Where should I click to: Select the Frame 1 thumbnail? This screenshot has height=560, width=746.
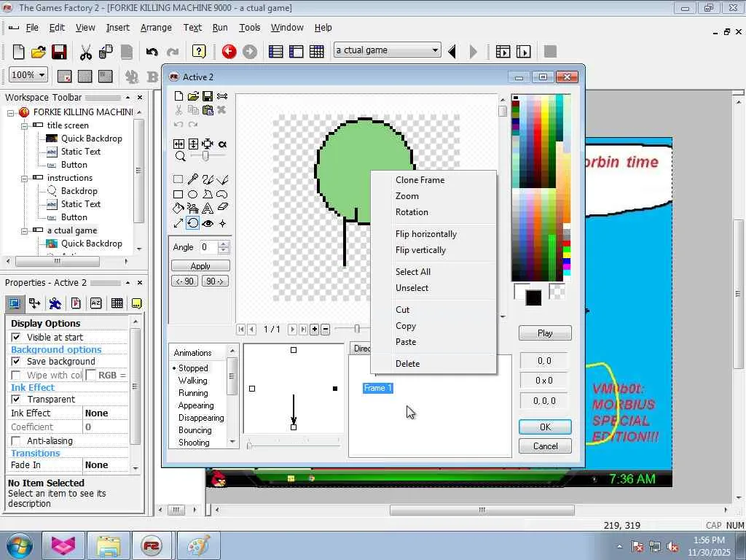pyautogui.click(x=378, y=388)
